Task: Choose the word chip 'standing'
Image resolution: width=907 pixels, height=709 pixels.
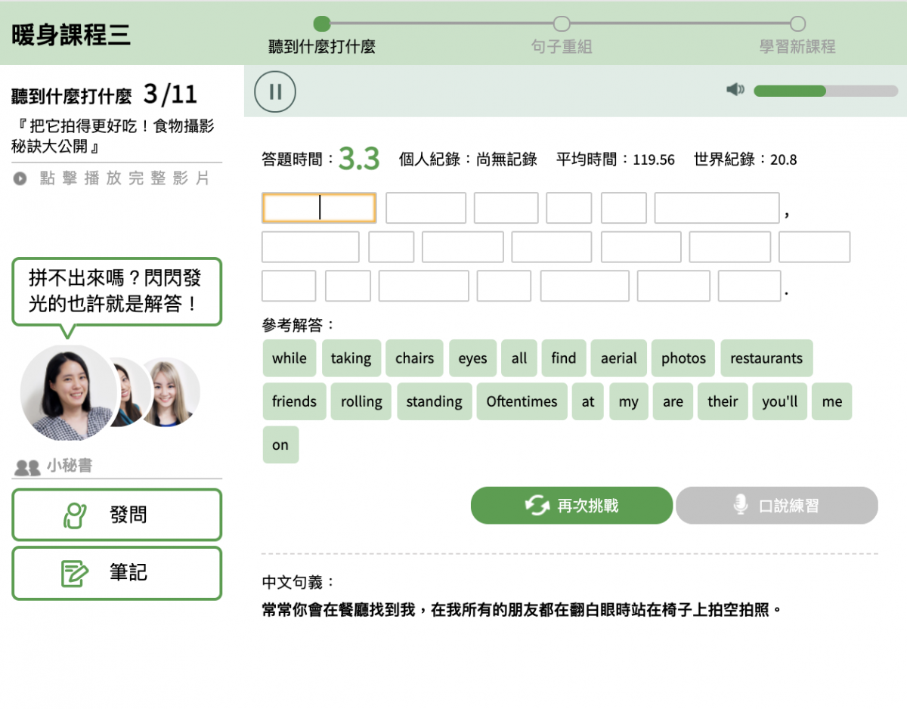Action: (x=434, y=401)
